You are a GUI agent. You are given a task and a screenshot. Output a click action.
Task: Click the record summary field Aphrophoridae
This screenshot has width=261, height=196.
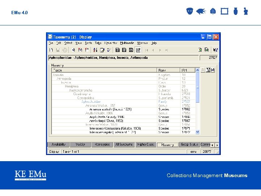click(x=123, y=58)
